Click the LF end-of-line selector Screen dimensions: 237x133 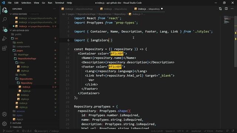coord(187,131)
